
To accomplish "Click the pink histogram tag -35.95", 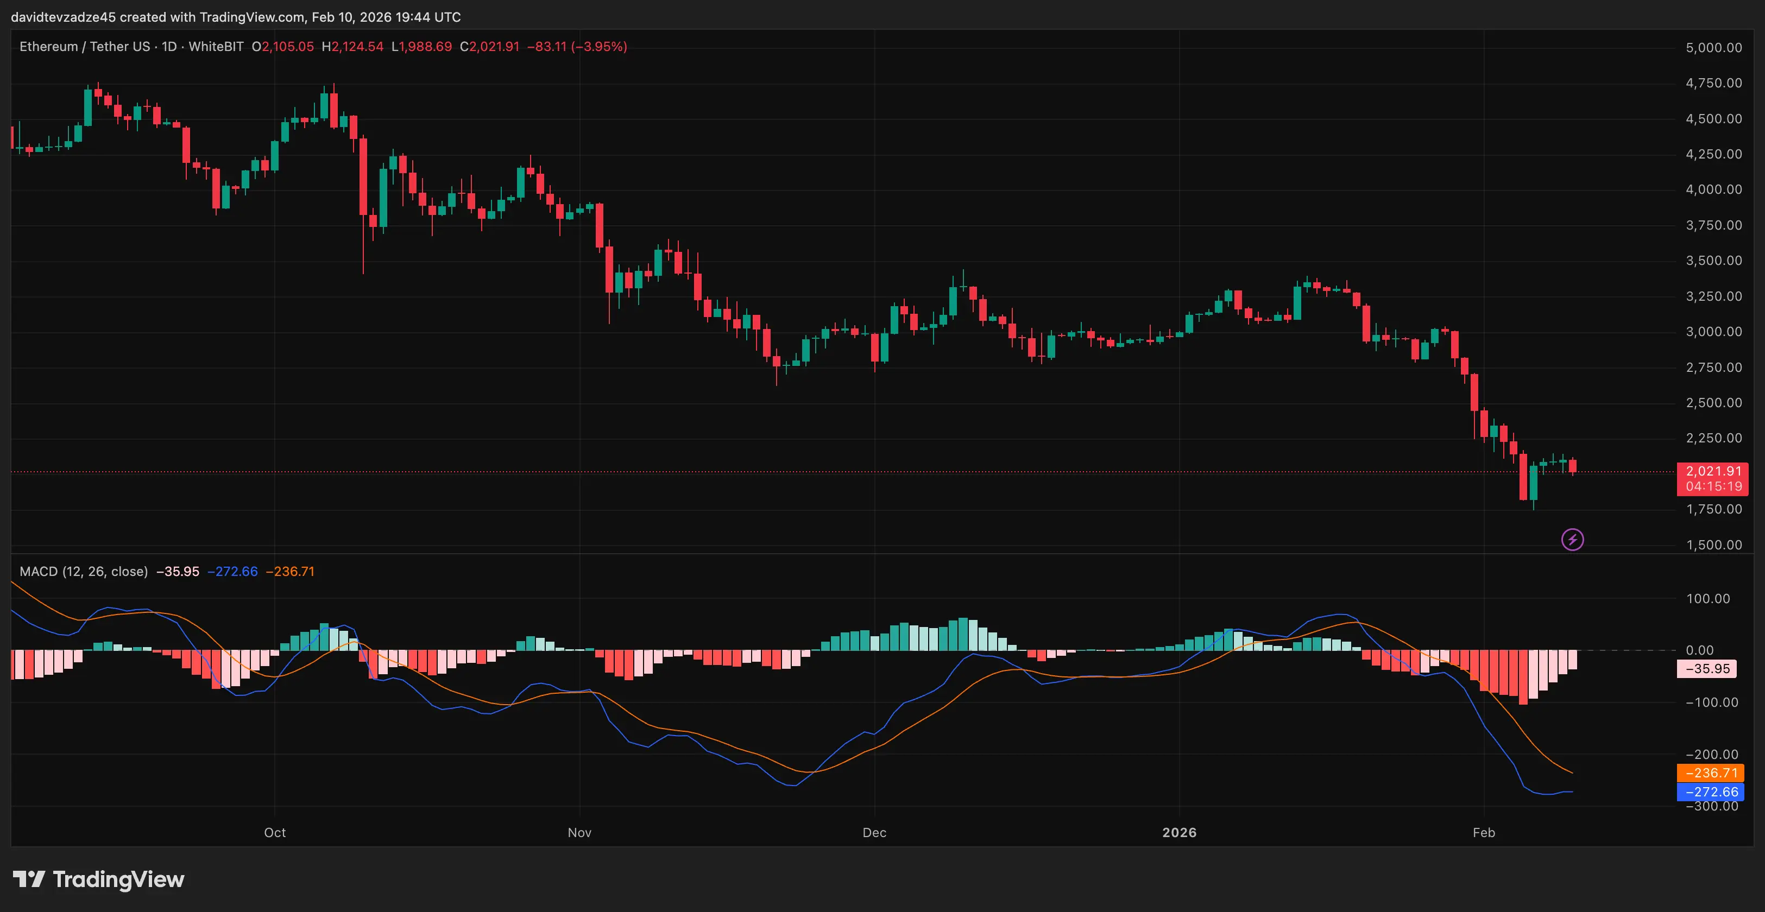I will [1707, 669].
